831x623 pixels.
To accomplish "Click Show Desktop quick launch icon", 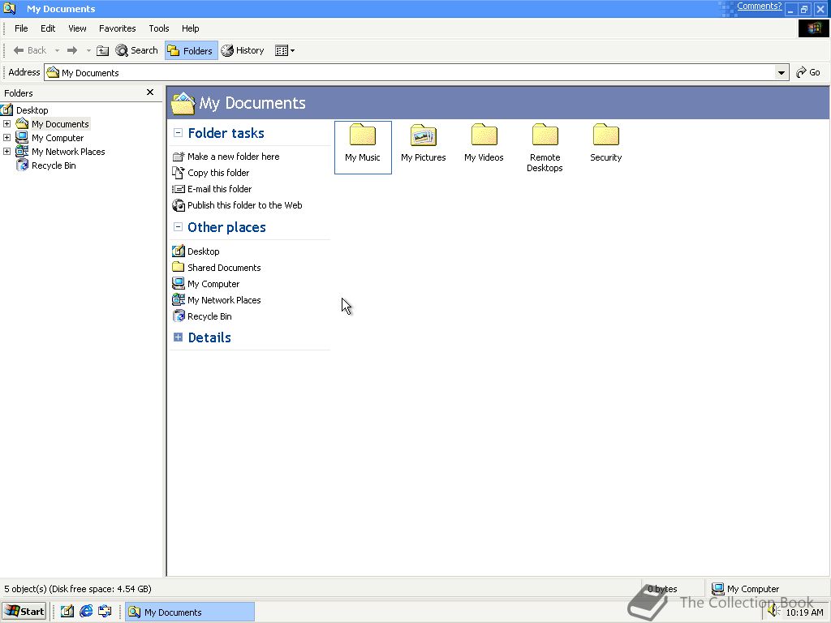I will coord(67,612).
